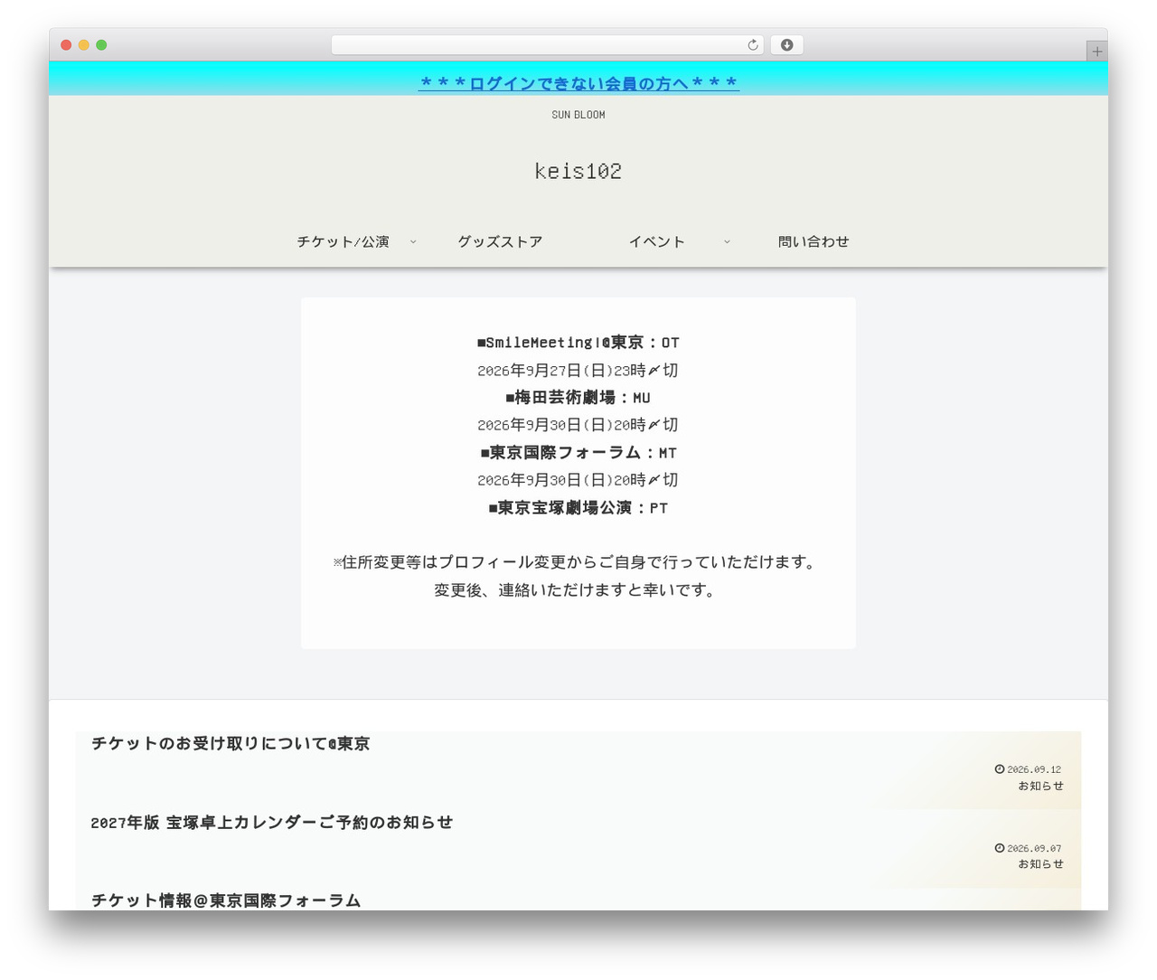1157x980 pixels.
Task: Open the グッズストア menu item
Action: point(500,241)
